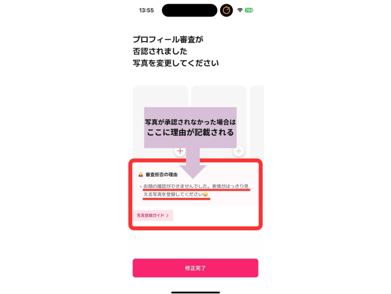Tap the chevron on 写真登録ガイド
Viewport: 391px width, 294px height.
[x=167, y=215]
